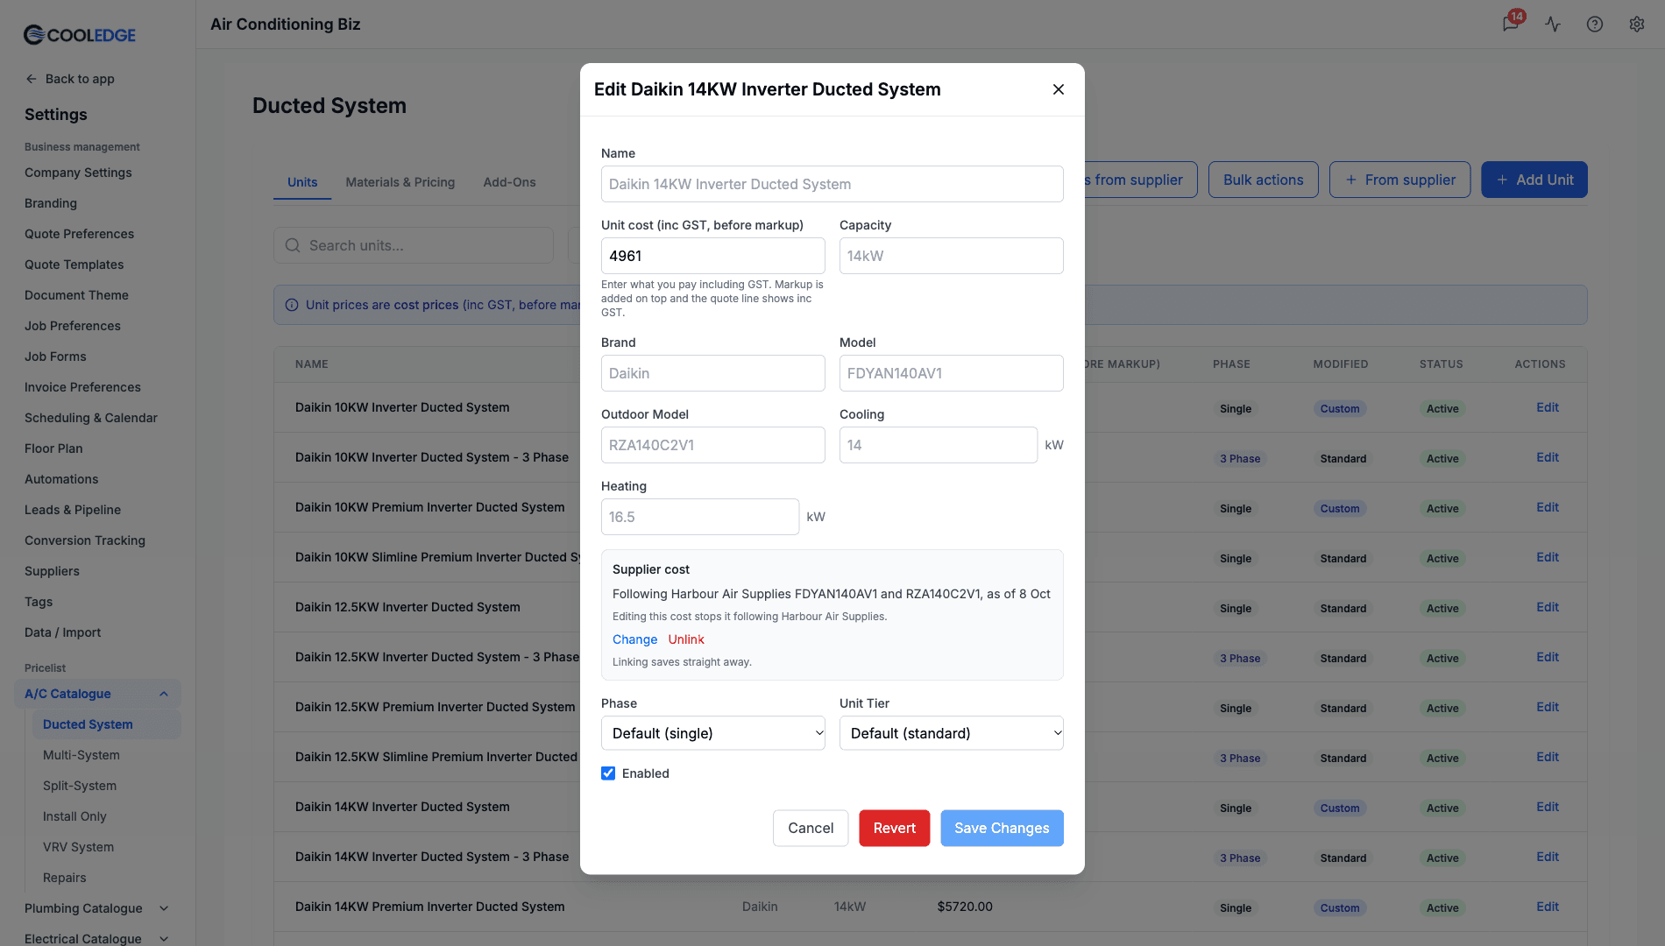1665x946 pixels.
Task: Switch to the Units tab
Action: coord(302,182)
